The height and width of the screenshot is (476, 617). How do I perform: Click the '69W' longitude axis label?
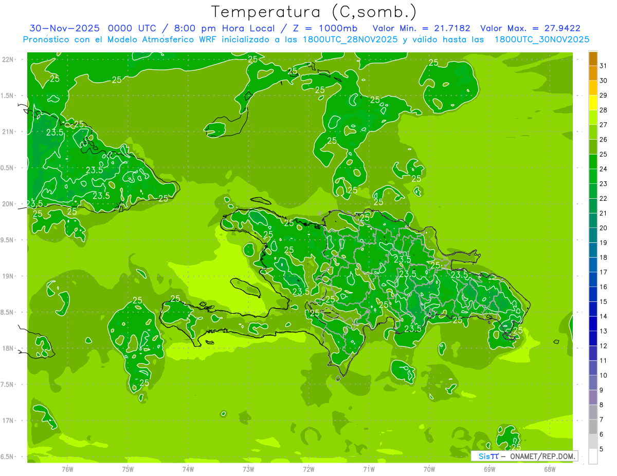[x=489, y=469]
